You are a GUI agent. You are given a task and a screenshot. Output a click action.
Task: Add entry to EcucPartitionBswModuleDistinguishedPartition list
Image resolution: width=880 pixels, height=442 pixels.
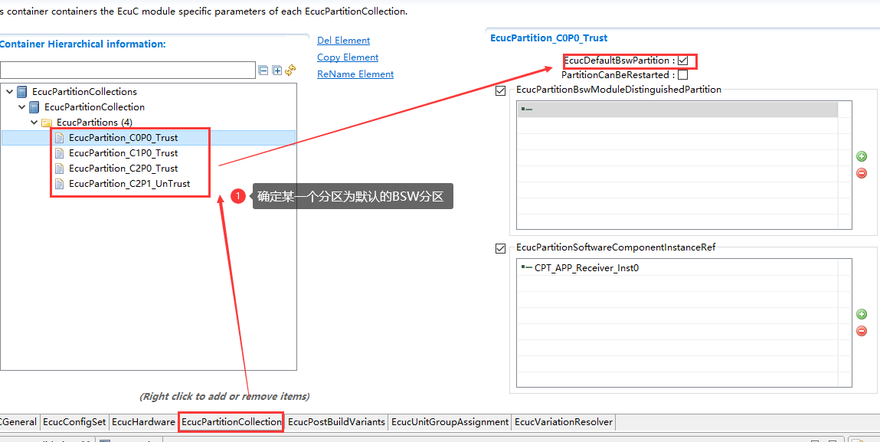[862, 157]
